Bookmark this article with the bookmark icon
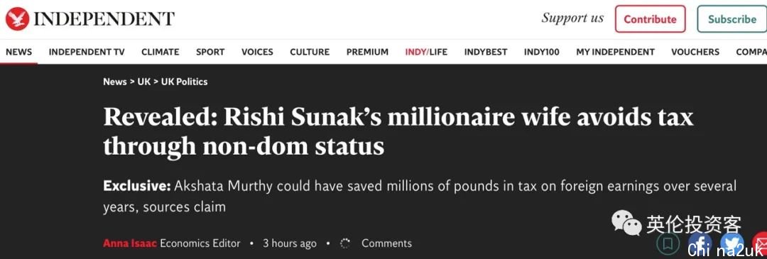This screenshot has width=767, height=259. coord(668,243)
